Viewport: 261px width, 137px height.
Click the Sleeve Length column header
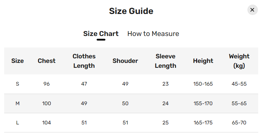[x=165, y=61]
